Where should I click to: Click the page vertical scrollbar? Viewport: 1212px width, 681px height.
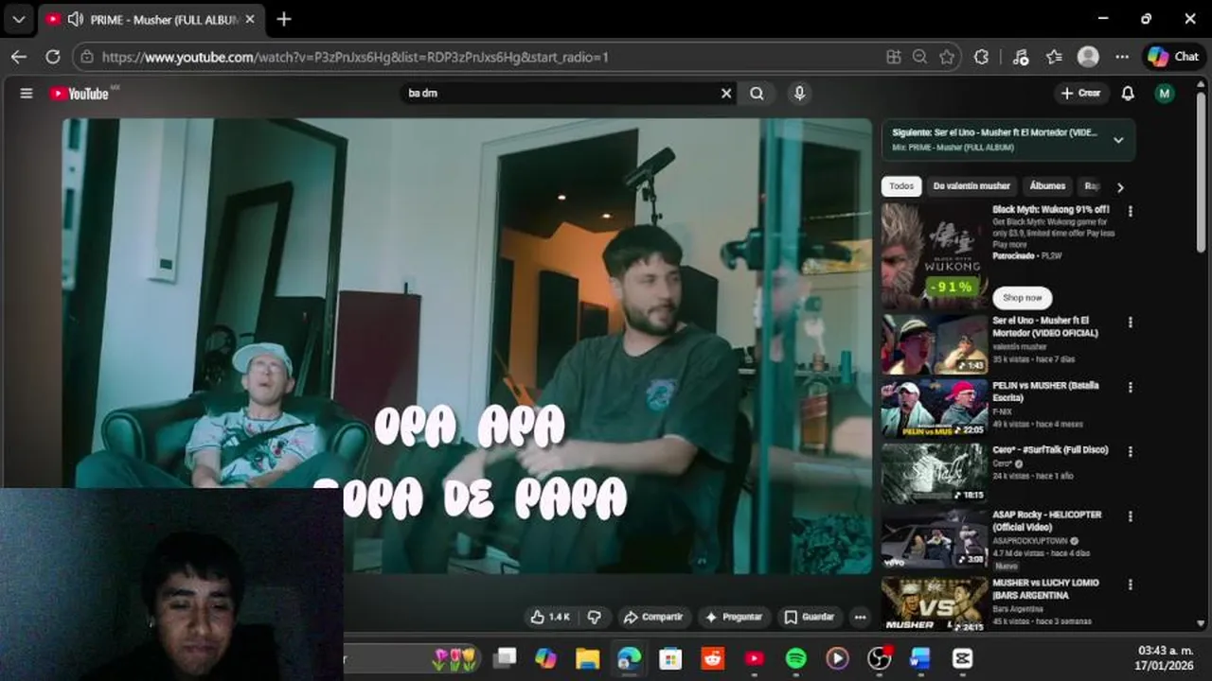coord(1202,170)
